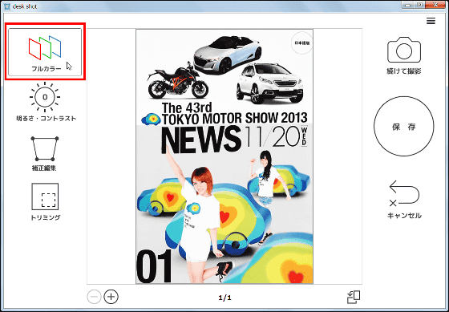Click the desk shot title bar icon
The width and height of the screenshot is (449, 312).
(x=7, y=6)
